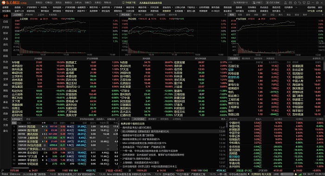The width and height of the screenshot is (325, 176).
Task: Select 平安银行 row in watchlist
Action: pyautogui.click(x=65, y=160)
